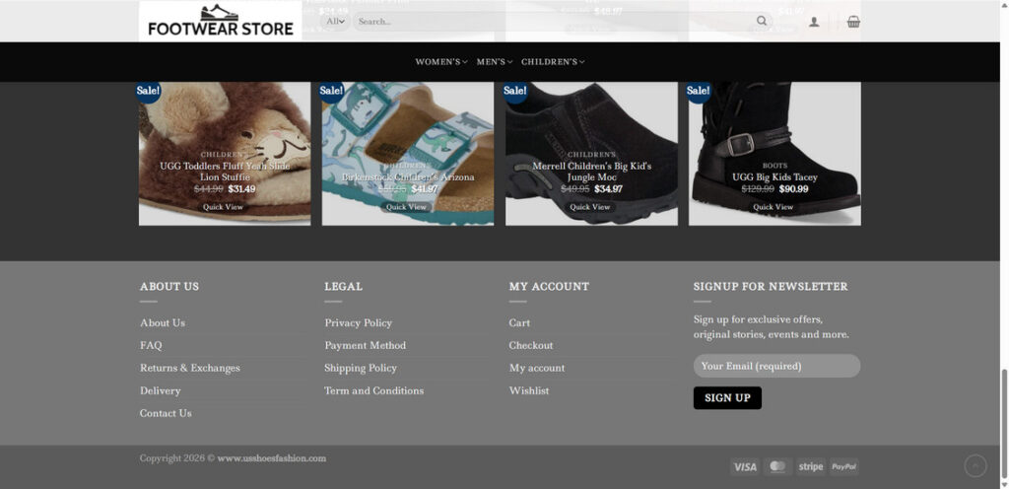
Task: Quick View the UGG Big Kids Tacey
Action: click(x=774, y=207)
